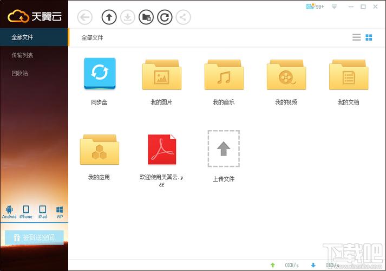Switch to grid view layout

(x=369, y=37)
